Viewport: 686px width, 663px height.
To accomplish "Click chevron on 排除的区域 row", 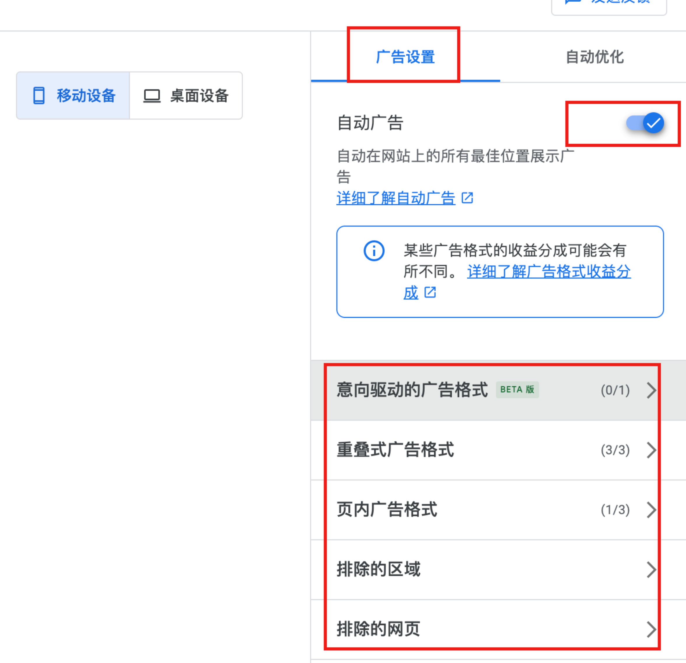I will (651, 570).
